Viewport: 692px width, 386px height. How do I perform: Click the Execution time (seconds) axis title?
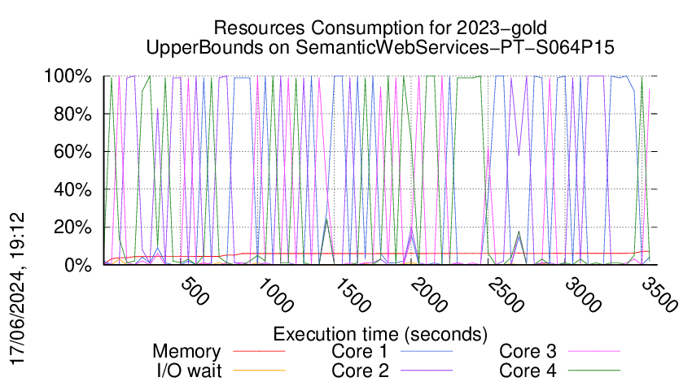pos(380,334)
